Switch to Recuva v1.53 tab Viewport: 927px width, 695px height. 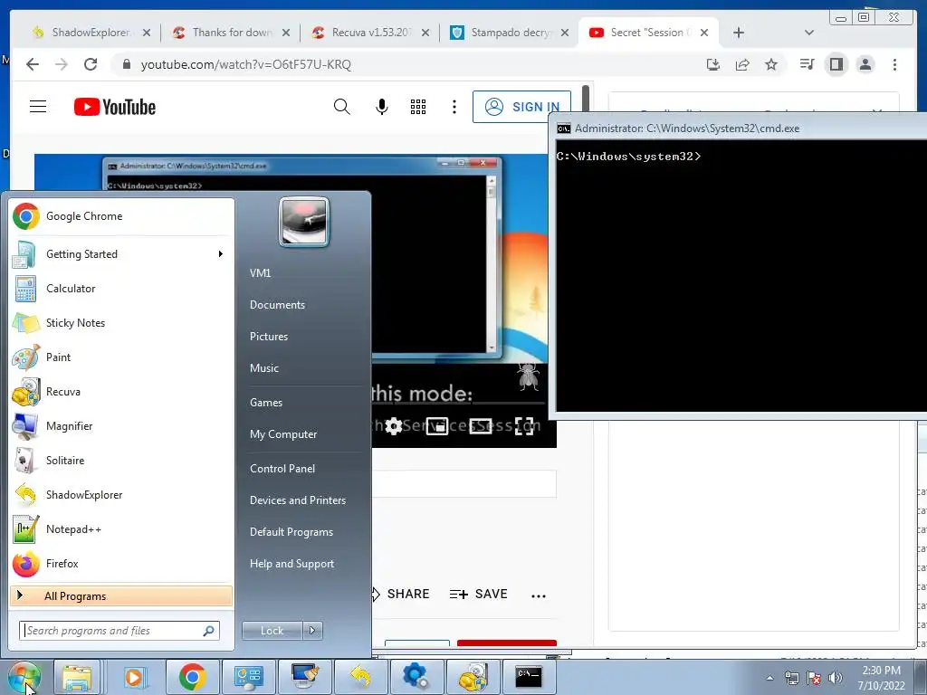pos(370,33)
